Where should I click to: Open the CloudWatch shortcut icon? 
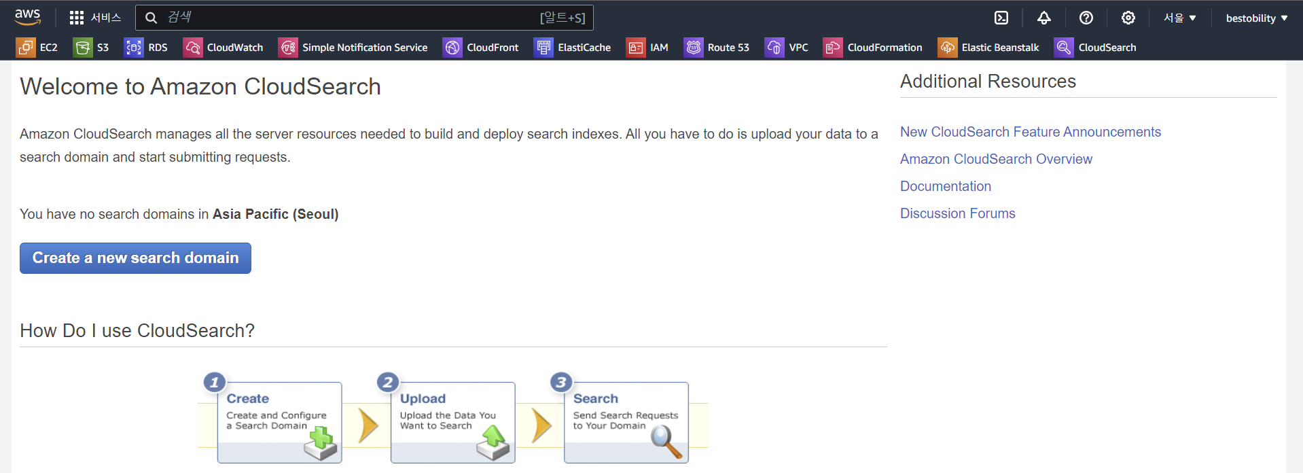click(x=193, y=48)
